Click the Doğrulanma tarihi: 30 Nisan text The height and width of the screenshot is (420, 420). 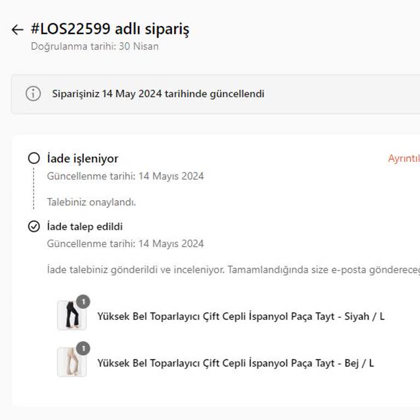(95, 46)
